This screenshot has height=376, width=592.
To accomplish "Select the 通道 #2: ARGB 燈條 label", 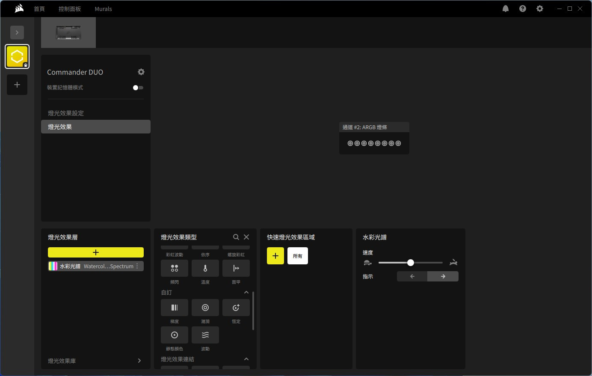I will click(365, 127).
